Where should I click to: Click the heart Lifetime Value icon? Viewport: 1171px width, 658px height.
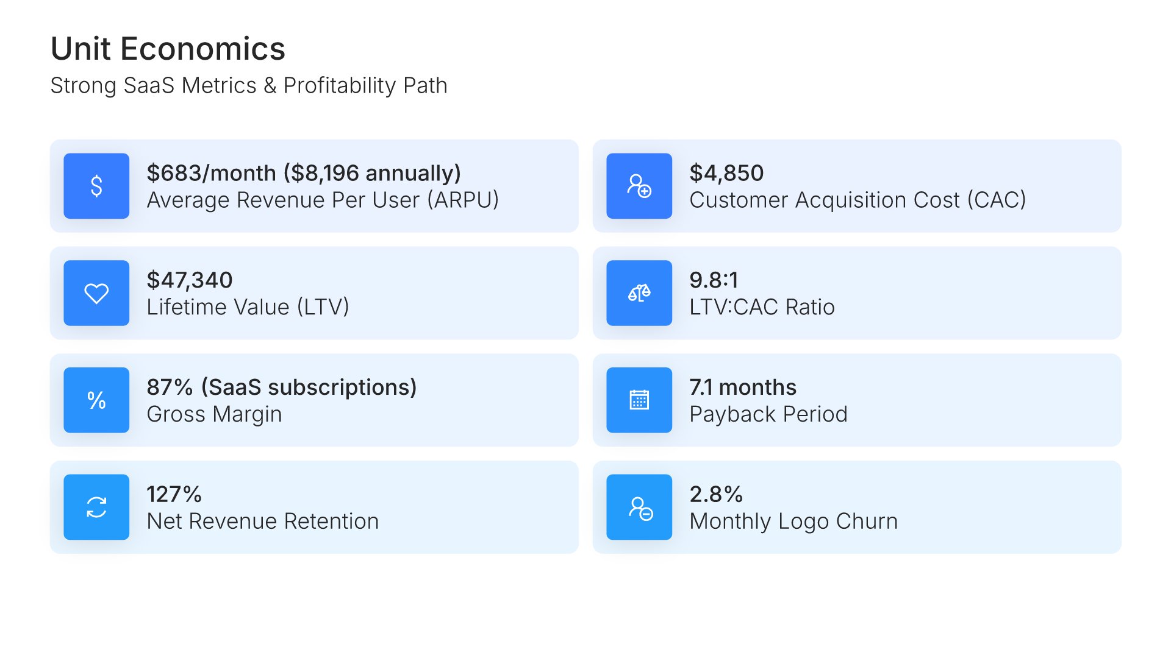tap(96, 293)
